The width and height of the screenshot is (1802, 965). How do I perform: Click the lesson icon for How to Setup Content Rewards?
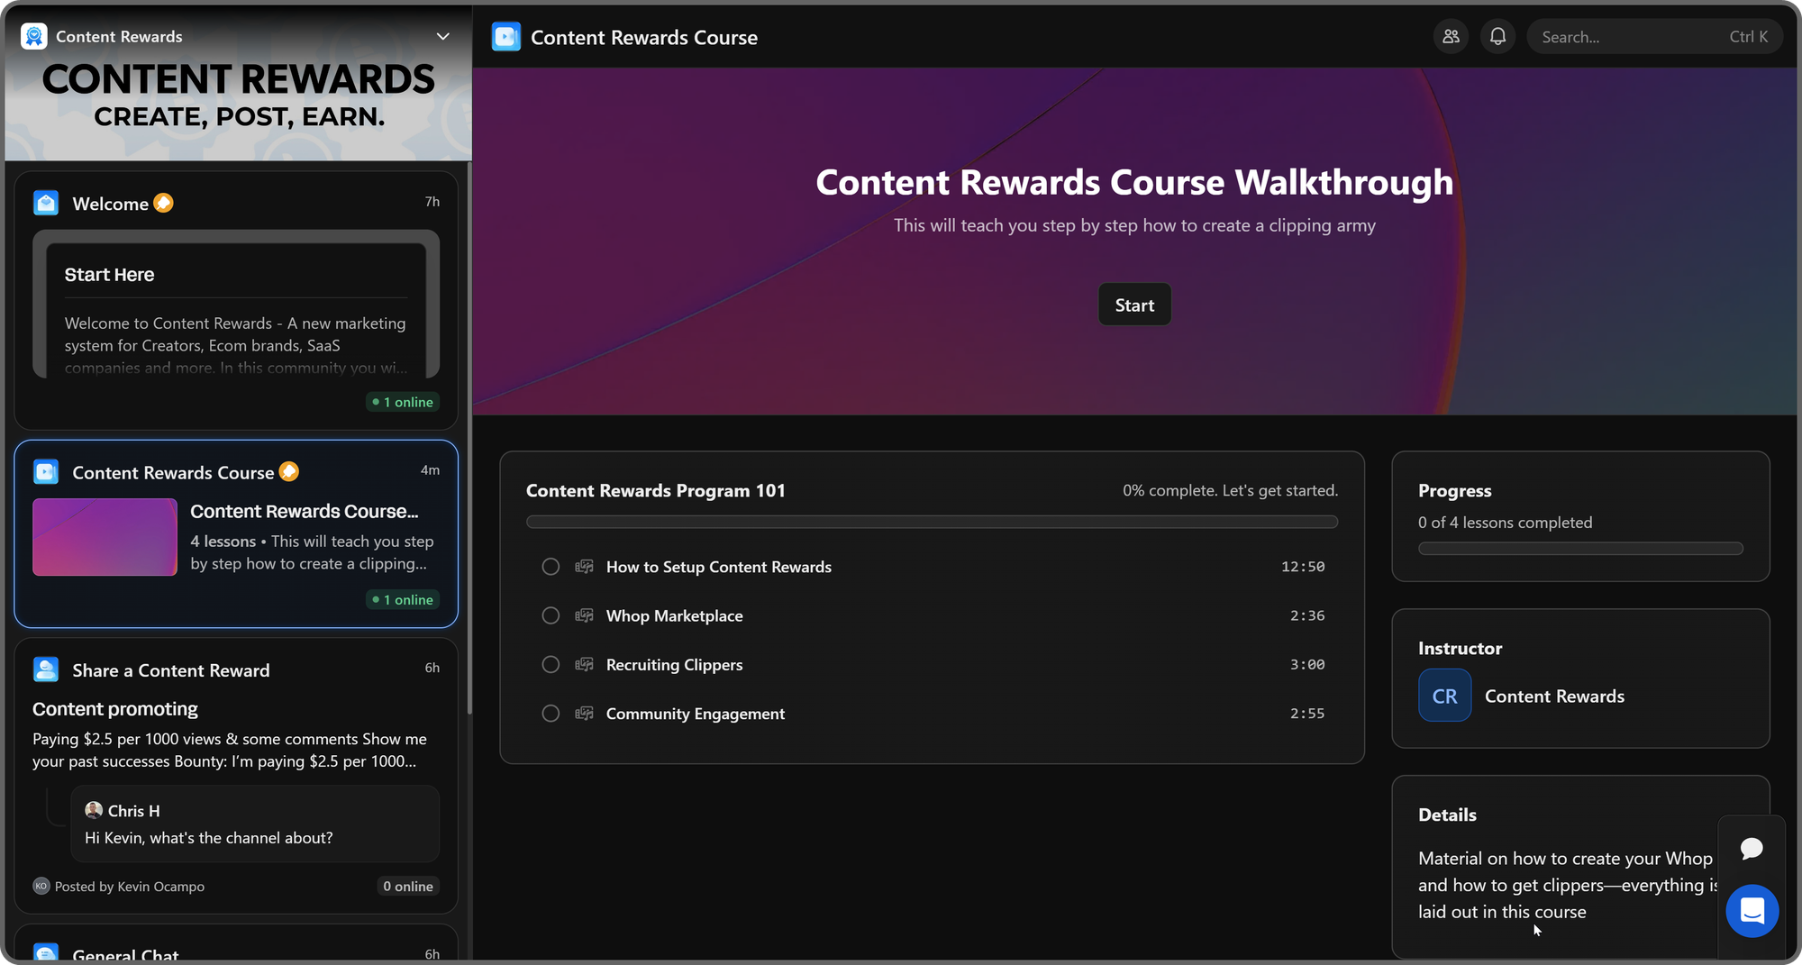pyautogui.click(x=584, y=567)
